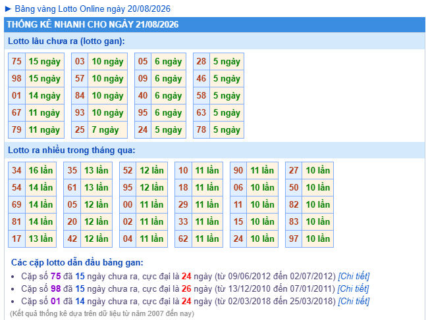Click the 'Lotto ra nhiều trong tháng qua' heading
Viewport: 426px width, 320px height.
click(x=72, y=150)
